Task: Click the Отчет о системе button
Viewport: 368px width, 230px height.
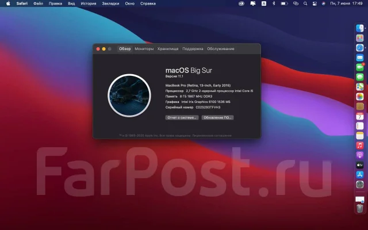Action: (182, 117)
